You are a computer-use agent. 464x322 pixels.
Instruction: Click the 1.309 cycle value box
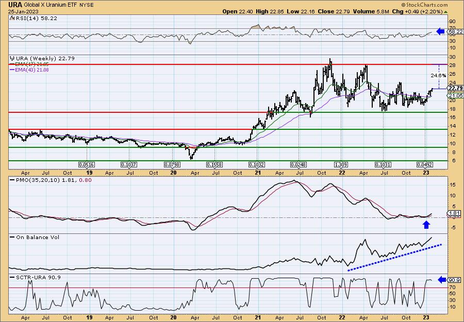(341, 164)
